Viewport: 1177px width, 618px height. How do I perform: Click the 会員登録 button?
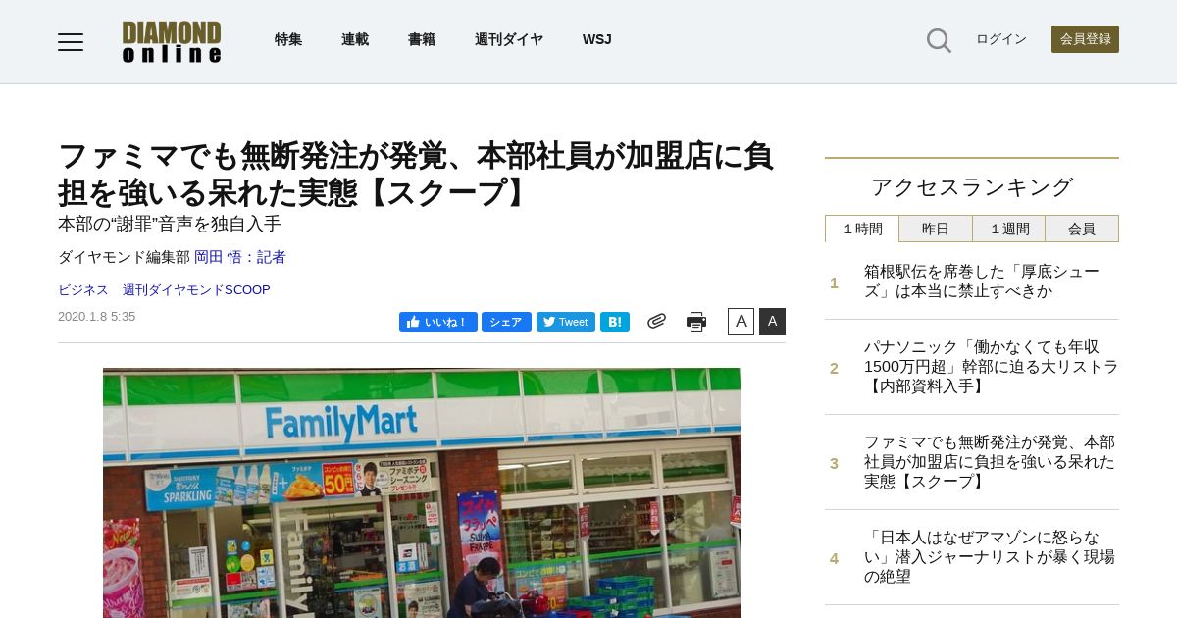1085,39
